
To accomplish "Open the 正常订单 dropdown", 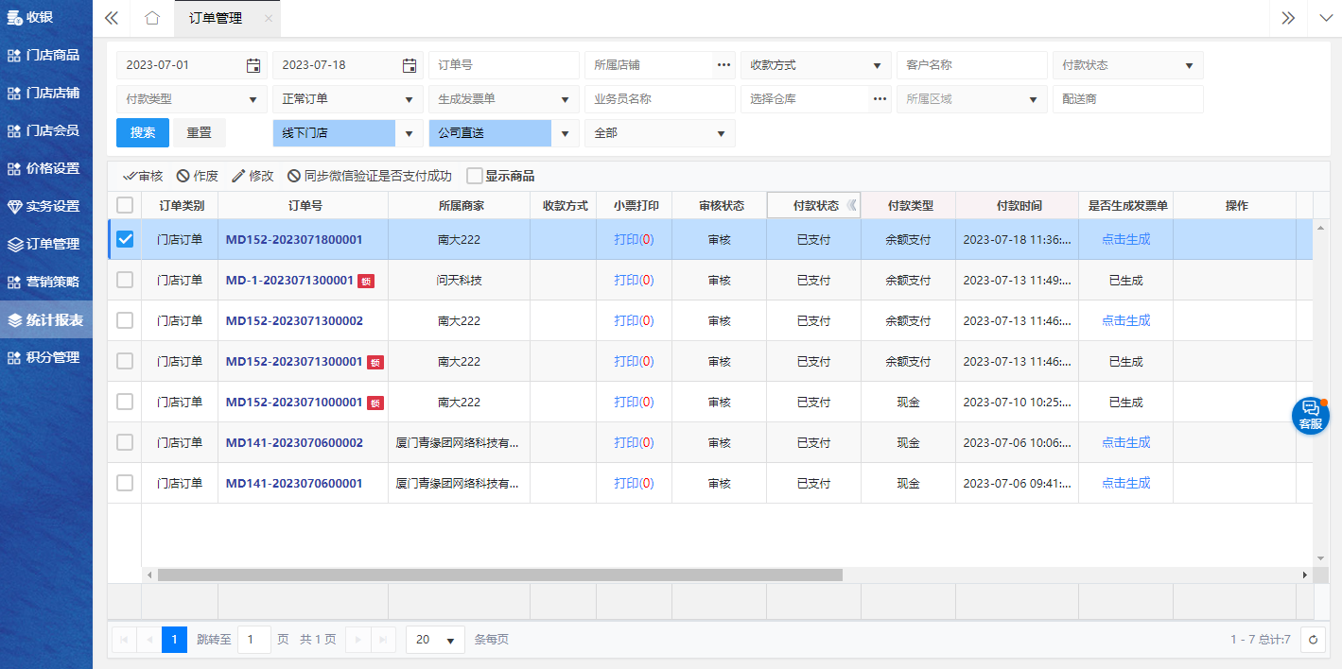I will click(x=348, y=99).
